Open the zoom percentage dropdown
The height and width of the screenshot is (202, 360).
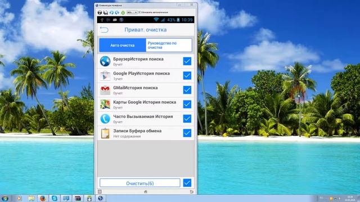(132, 12)
